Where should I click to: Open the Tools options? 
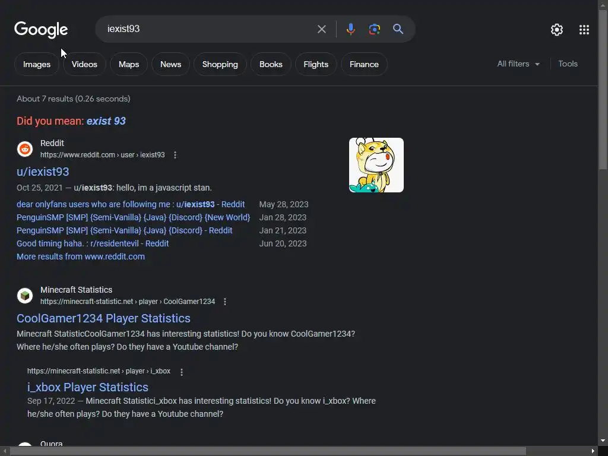pos(568,64)
